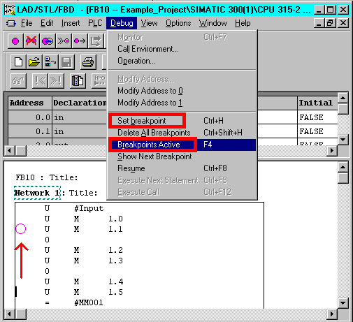
Task: Open the File menu
Action: (27, 23)
